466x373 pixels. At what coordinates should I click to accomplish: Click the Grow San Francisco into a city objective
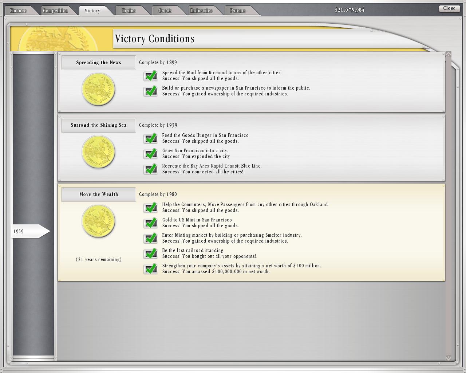[x=195, y=151]
